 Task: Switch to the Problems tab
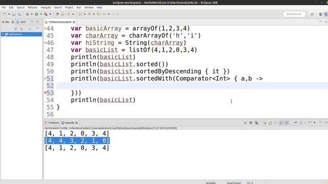coord(52,123)
